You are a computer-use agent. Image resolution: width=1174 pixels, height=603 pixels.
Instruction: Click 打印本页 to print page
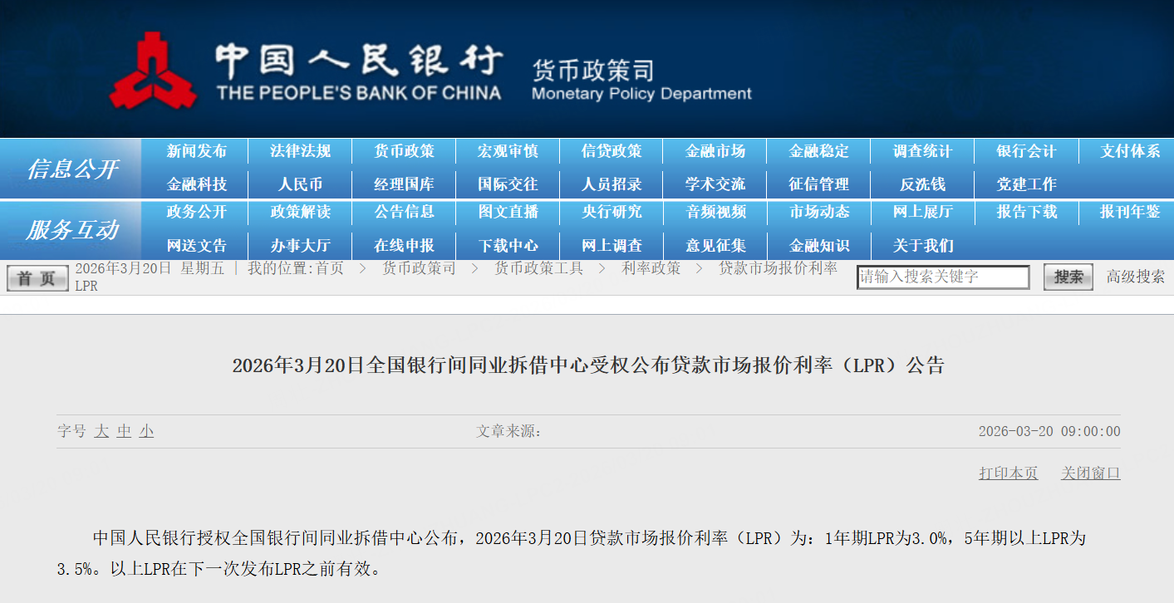[1009, 473]
